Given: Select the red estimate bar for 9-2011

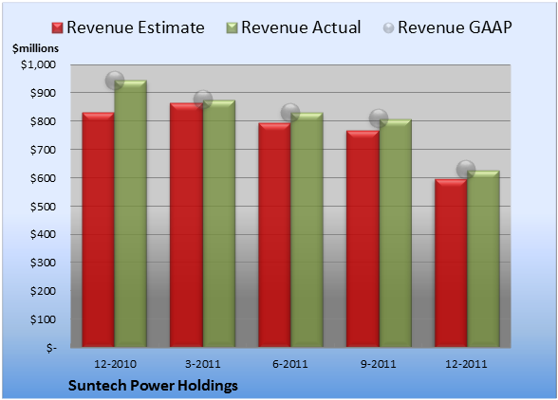Looking at the screenshot, I should pos(363,239).
